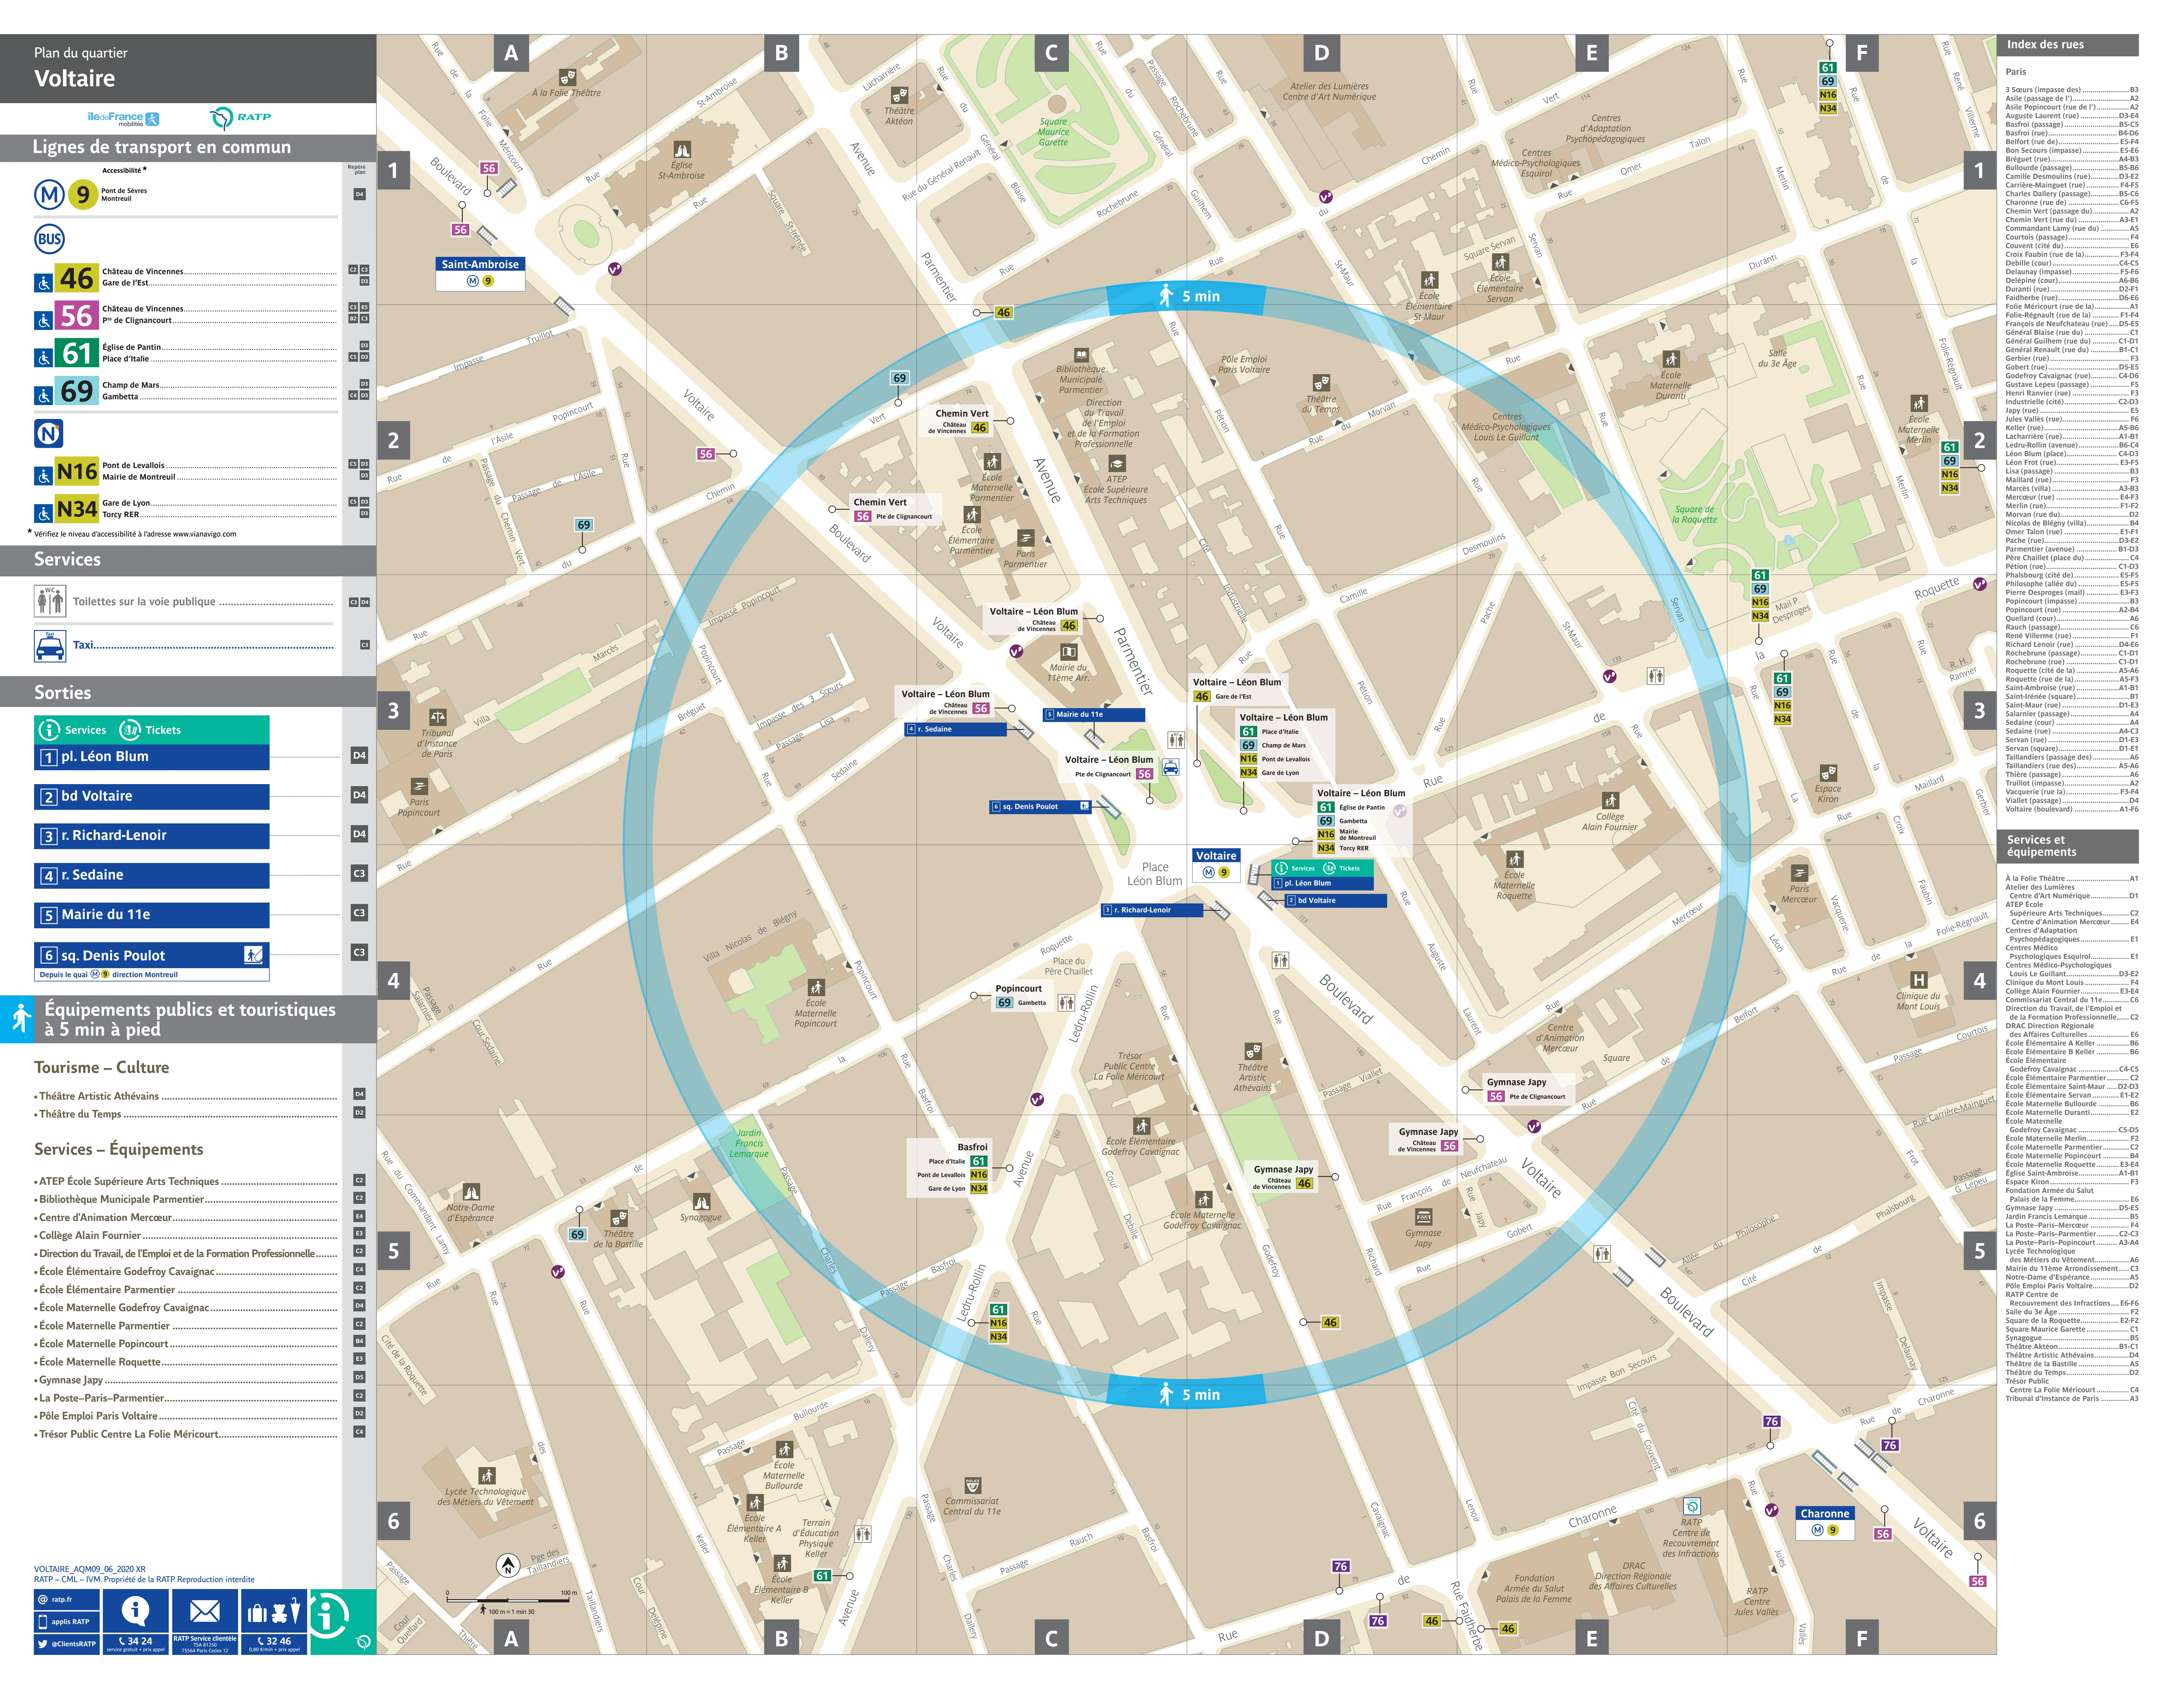
Task: Click the public toilets icon under Services
Action: pyautogui.click(x=50, y=601)
